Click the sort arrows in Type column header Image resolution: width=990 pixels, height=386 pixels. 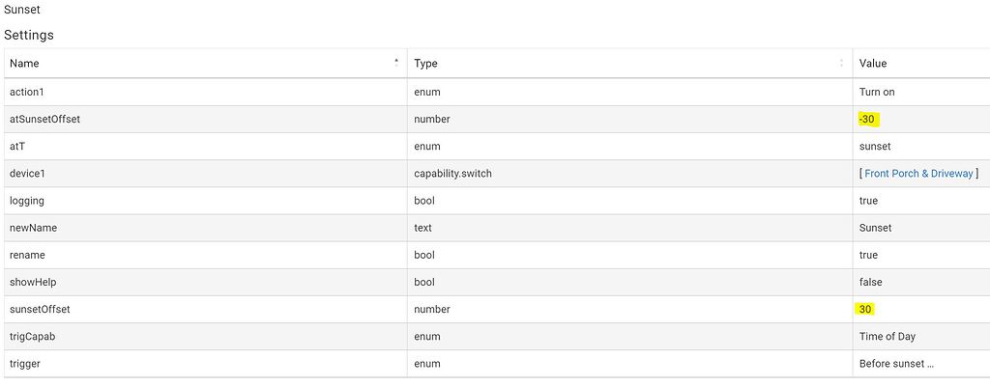[x=842, y=63]
